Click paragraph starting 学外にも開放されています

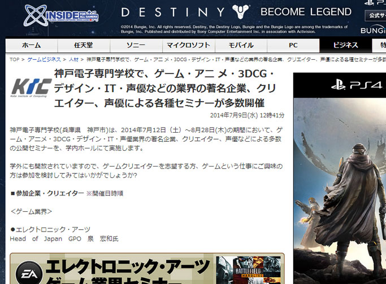(x=146, y=171)
